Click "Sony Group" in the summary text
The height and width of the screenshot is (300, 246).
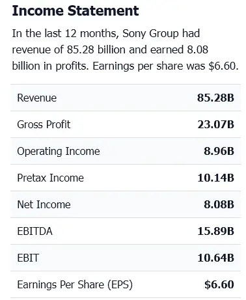point(150,34)
